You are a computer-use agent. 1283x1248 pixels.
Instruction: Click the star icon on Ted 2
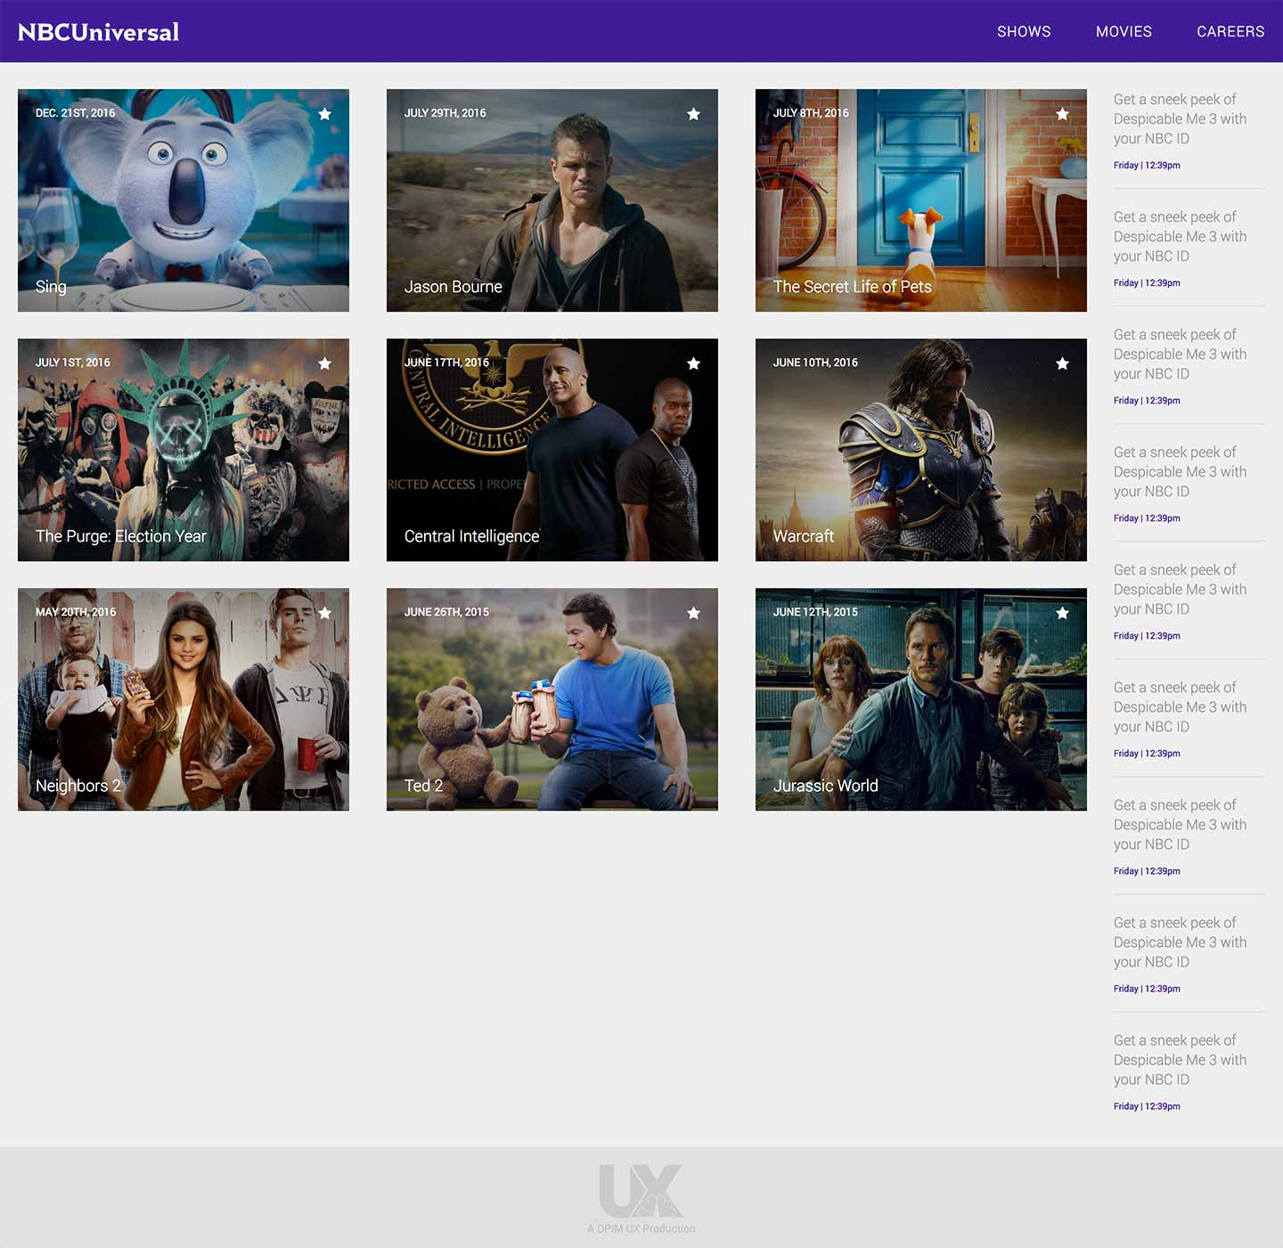pyautogui.click(x=693, y=613)
